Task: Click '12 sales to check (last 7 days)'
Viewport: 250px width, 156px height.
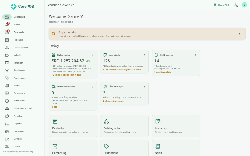Action: pos(67,75)
